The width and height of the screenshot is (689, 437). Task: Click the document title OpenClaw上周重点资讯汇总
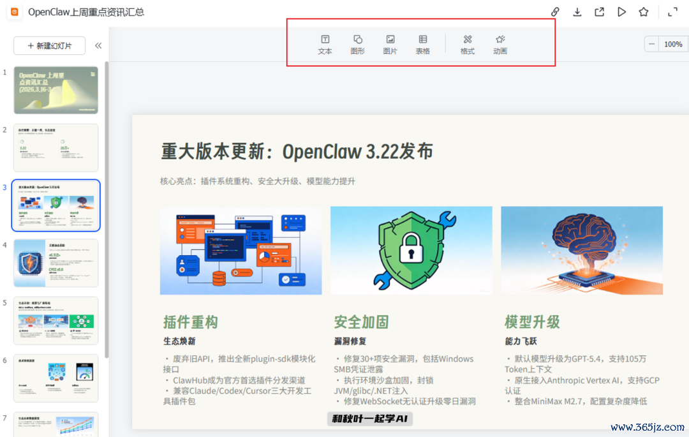click(86, 12)
